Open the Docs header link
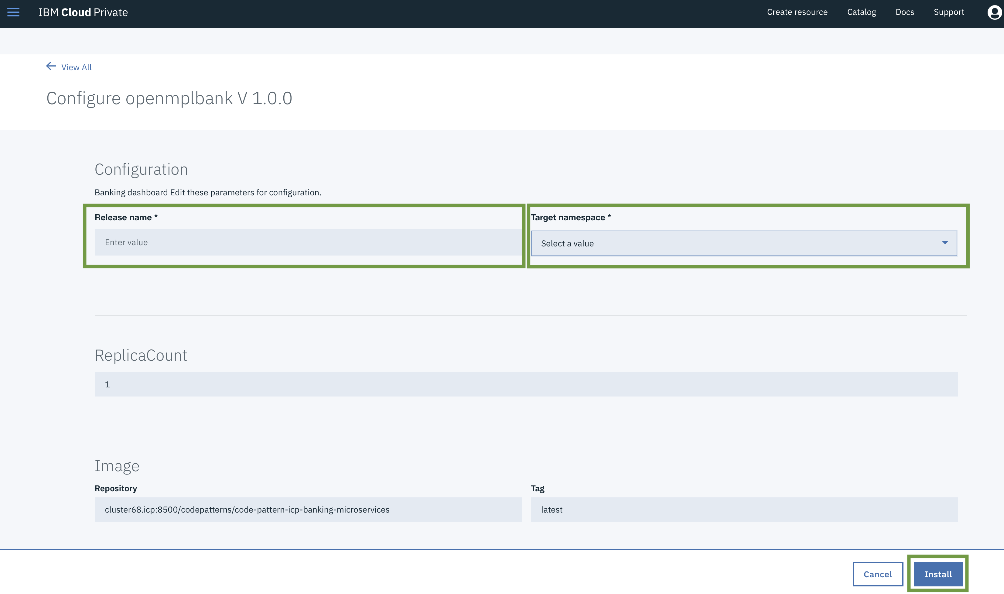The height and width of the screenshot is (594, 1004). pyautogui.click(x=904, y=12)
